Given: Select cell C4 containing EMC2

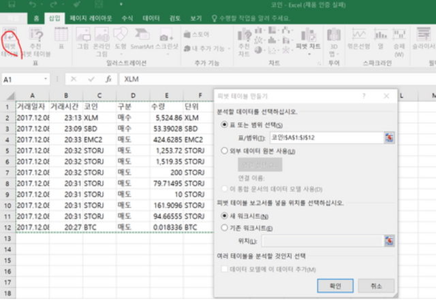Looking at the screenshot, I should coord(99,139).
